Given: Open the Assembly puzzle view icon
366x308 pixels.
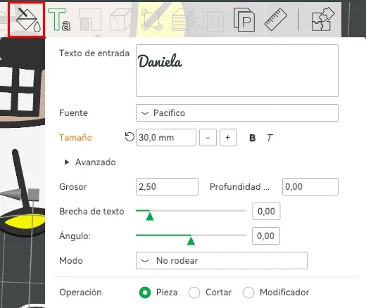Looking at the screenshot, I should 323,20.
